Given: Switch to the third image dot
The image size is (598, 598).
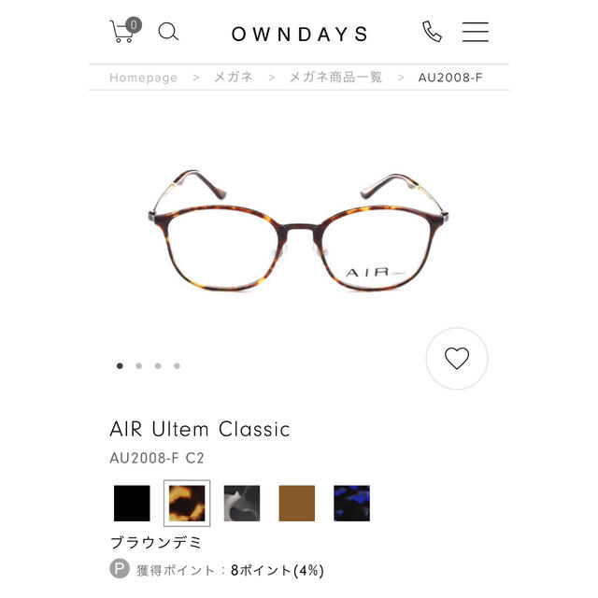Looking at the screenshot, I should pyautogui.click(x=158, y=365).
